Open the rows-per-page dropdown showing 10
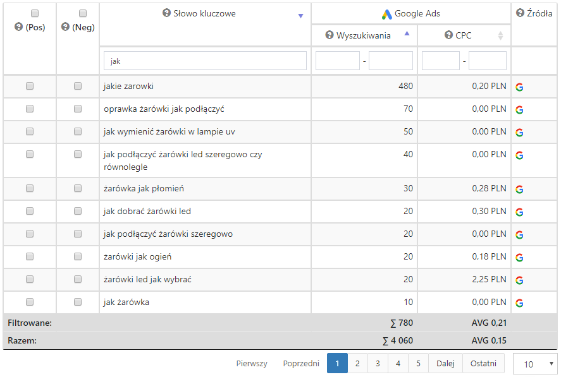 pos(534,364)
